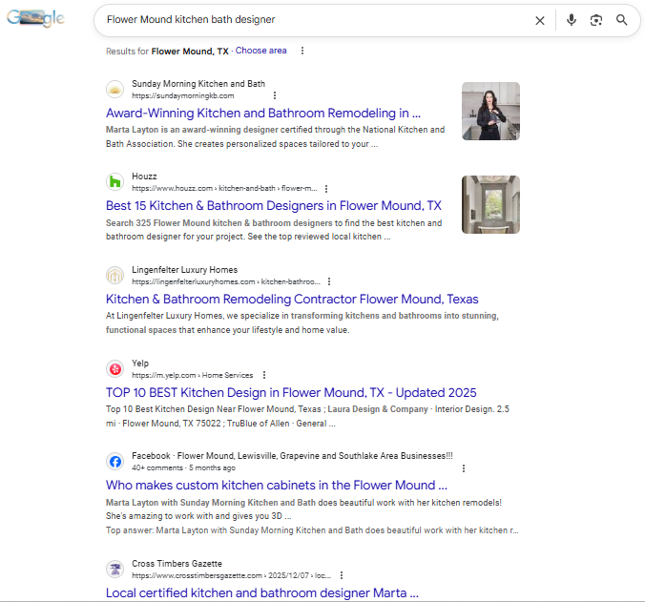Open more options for Houzz result

[x=326, y=189]
